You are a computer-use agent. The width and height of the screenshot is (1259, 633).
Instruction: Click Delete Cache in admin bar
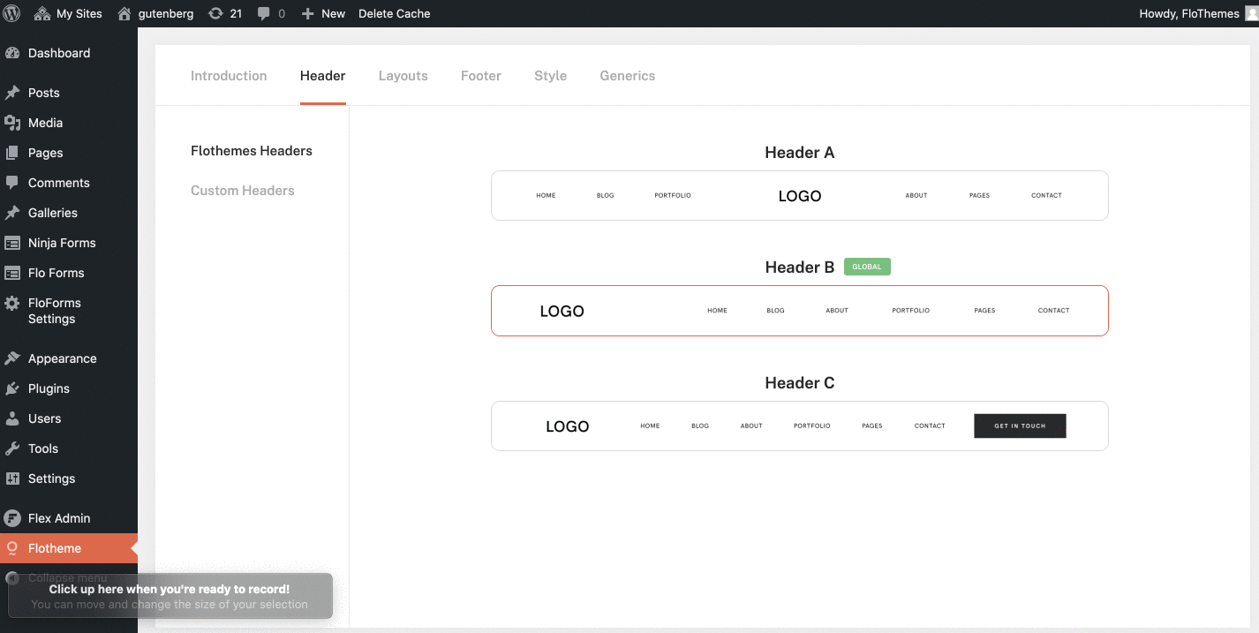click(x=395, y=13)
